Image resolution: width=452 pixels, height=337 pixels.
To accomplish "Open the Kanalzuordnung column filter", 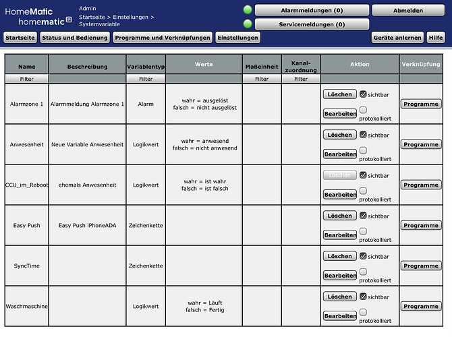I will point(301,79).
